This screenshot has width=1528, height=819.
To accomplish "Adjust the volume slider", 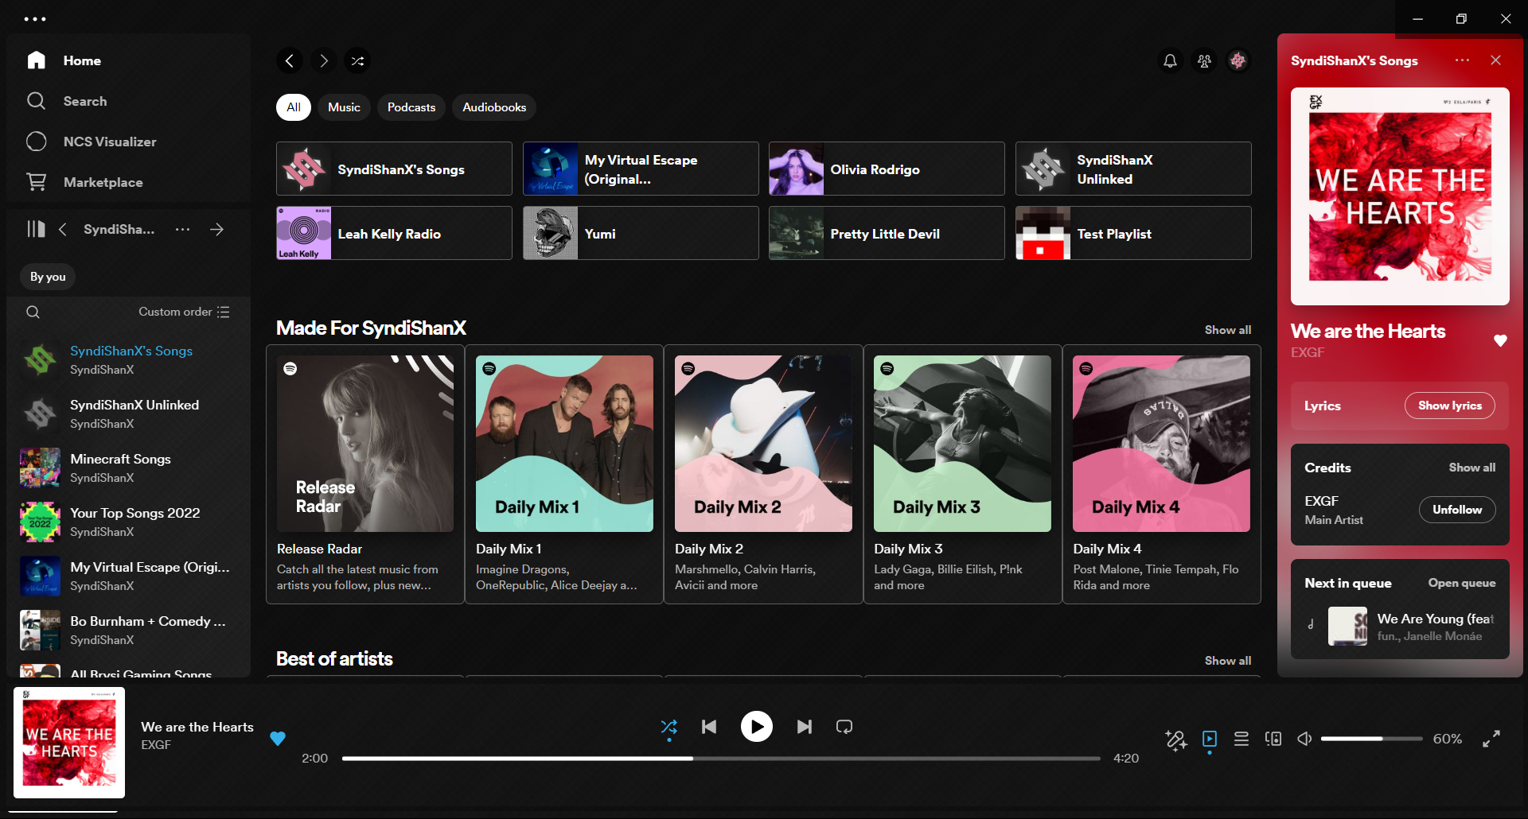I will tap(1371, 739).
